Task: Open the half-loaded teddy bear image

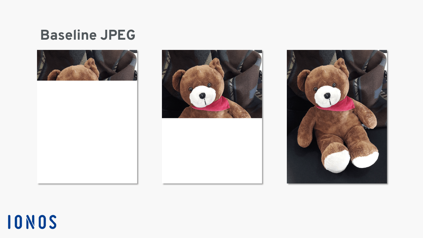Action: pos(212,84)
